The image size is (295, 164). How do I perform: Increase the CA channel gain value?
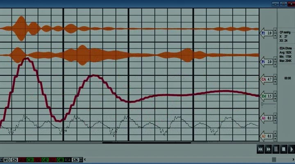[275, 77]
